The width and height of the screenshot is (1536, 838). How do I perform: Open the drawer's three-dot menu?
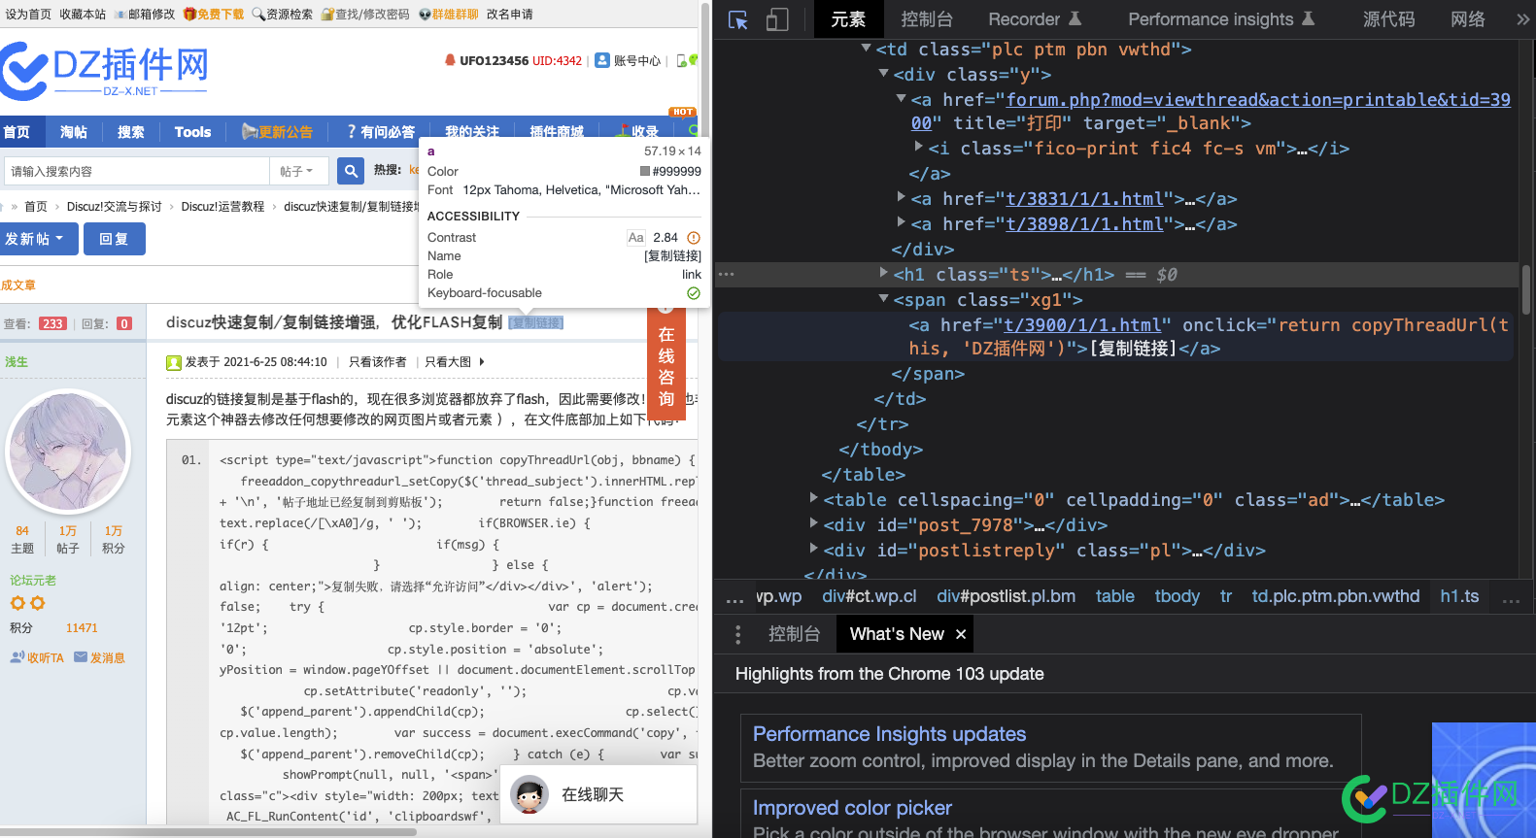tap(738, 634)
